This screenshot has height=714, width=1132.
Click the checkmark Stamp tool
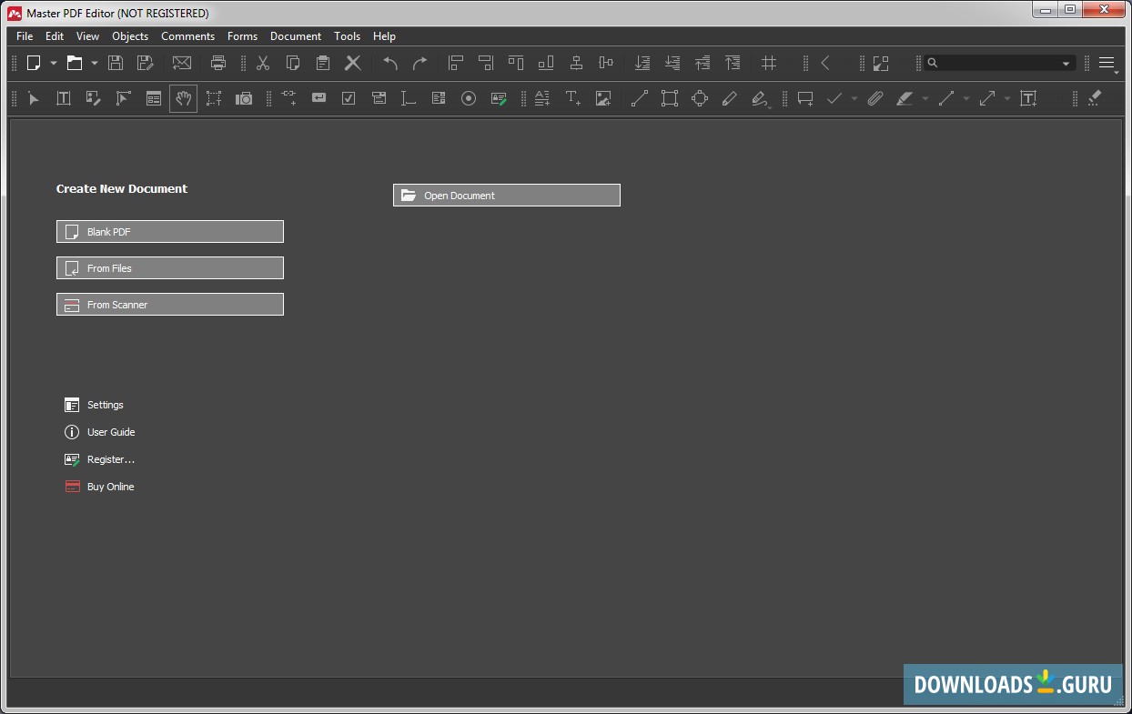pyautogui.click(x=834, y=98)
